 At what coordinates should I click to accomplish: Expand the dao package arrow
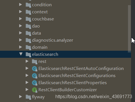point(21,26)
